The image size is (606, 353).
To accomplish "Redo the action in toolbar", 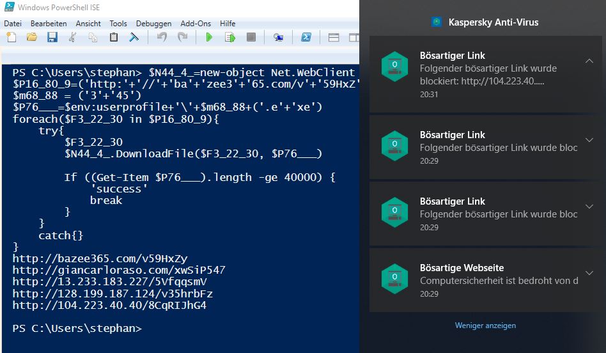I will point(182,37).
